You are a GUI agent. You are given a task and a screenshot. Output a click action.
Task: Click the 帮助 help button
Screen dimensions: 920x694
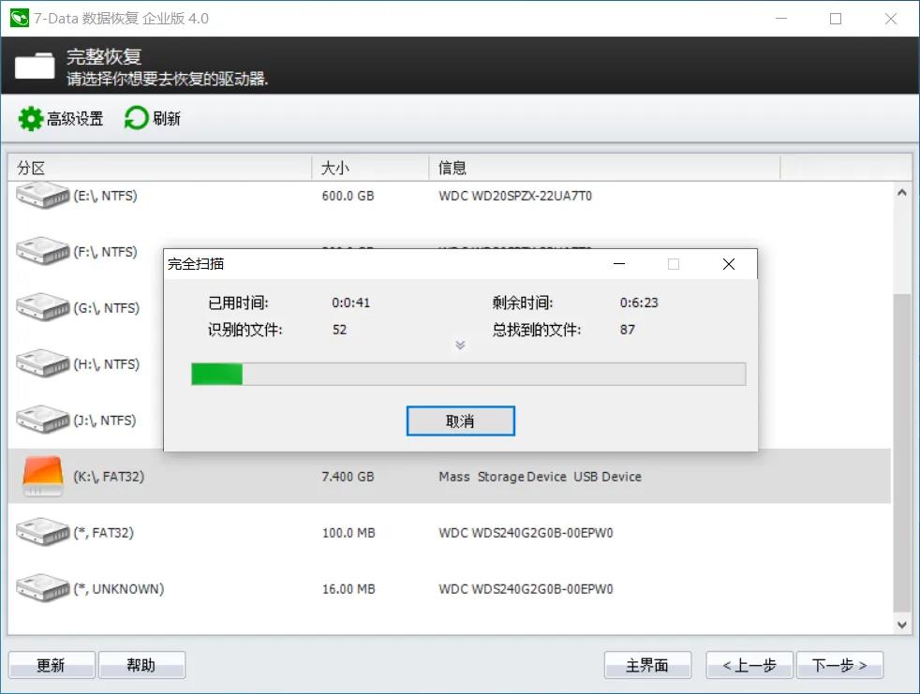(141, 664)
